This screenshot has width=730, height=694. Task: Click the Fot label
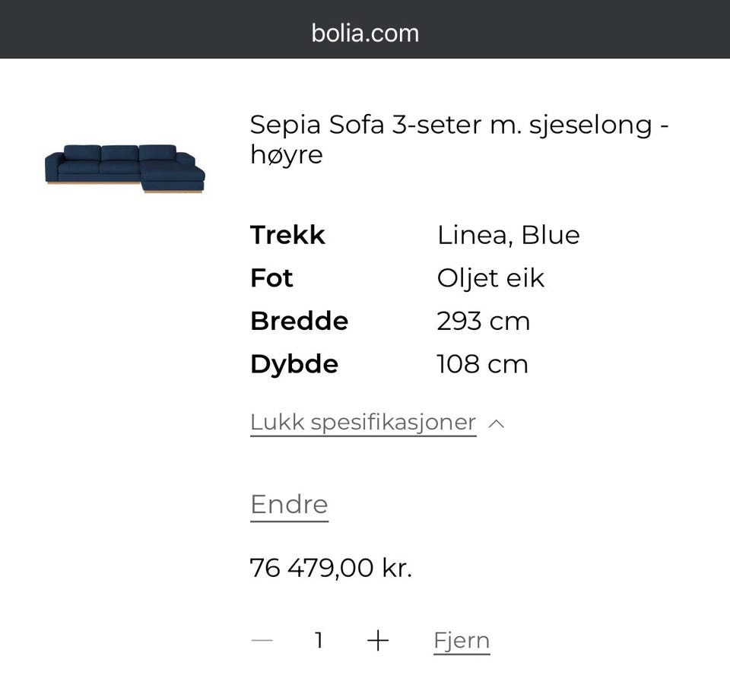271,278
